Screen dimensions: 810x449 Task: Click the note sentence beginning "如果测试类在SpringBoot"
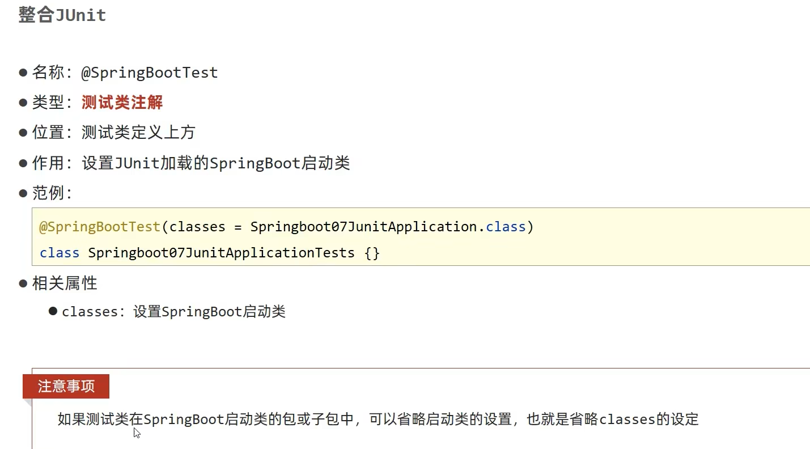378,420
